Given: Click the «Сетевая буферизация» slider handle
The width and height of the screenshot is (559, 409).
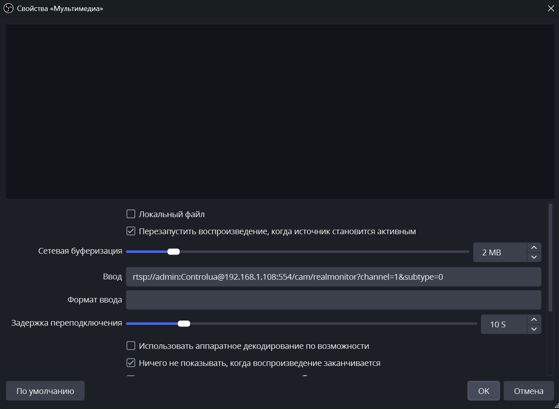Looking at the screenshot, I should point(174,252).
